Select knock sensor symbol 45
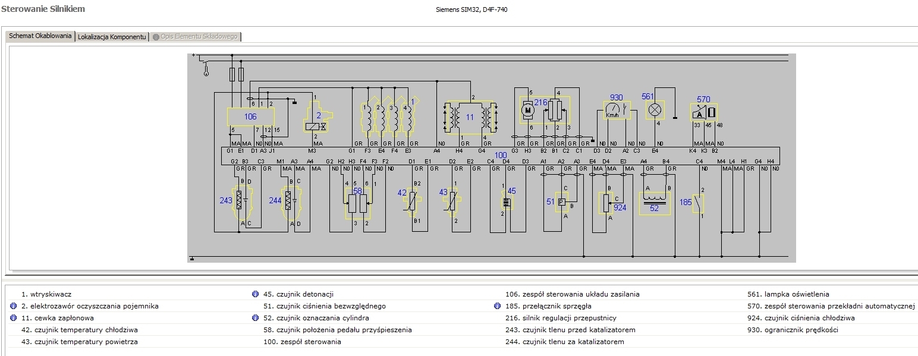Viewport: 918px width, 356px height. tap(507, 201)
